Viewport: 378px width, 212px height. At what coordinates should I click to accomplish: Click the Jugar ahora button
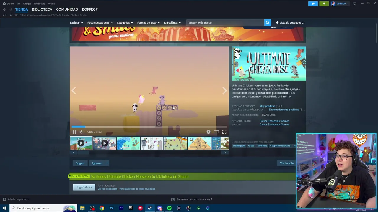[x=84, y=187]
